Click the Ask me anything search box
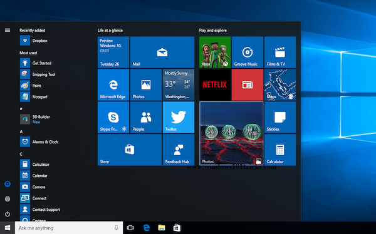The image size is (376, 234). tap(69, 228)
